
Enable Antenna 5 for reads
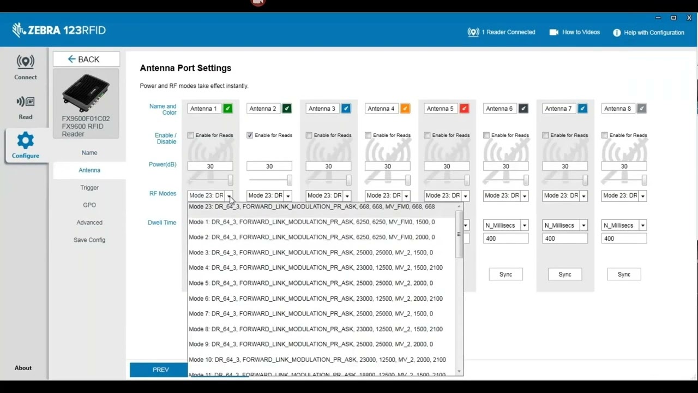point(428,135)
